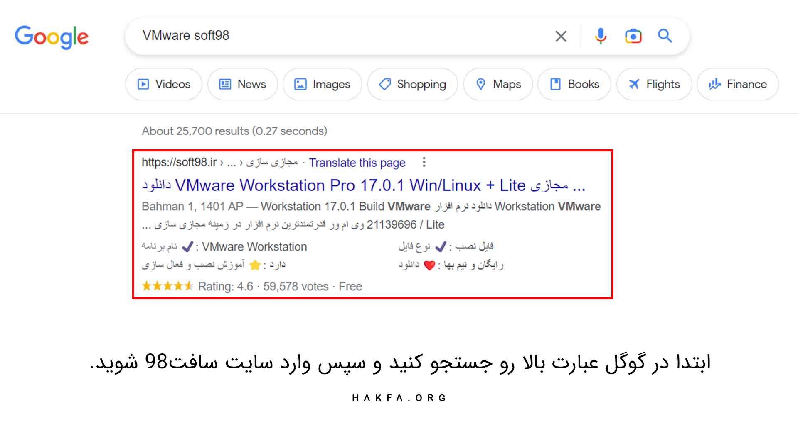The image size is (798, 448).
Task: Click Translate this page link
Action: point(357,163)
